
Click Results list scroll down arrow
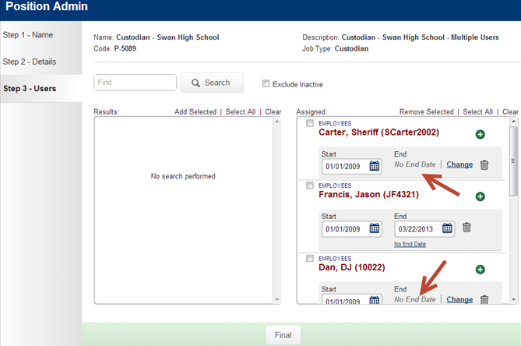pos(277,300)
